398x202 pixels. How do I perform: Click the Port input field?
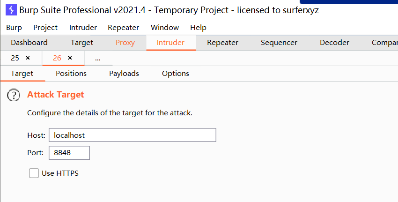[x=69, y=153]
